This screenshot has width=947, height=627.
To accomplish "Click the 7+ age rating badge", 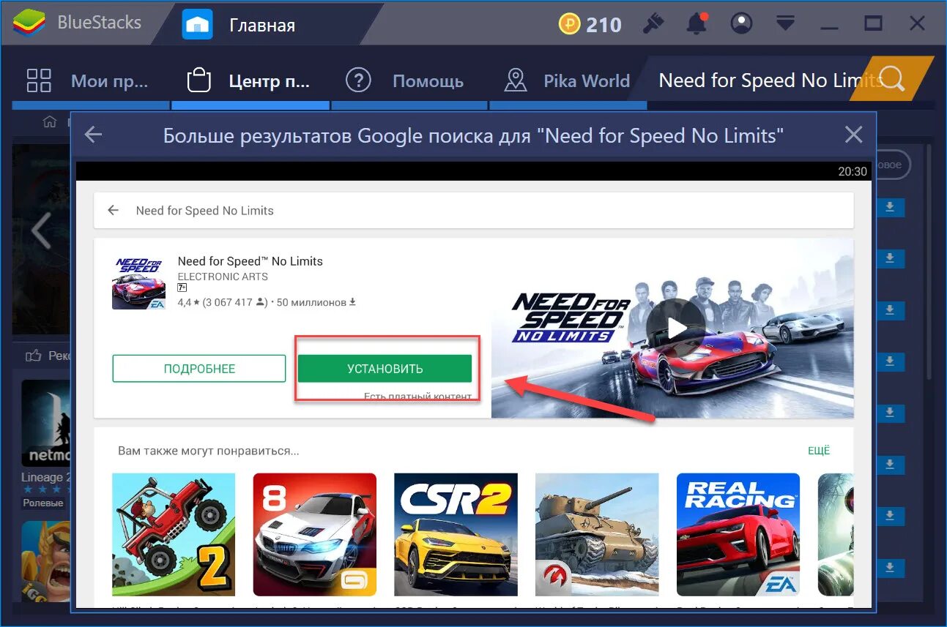I will pyautogui.click(x=182, y=288).
